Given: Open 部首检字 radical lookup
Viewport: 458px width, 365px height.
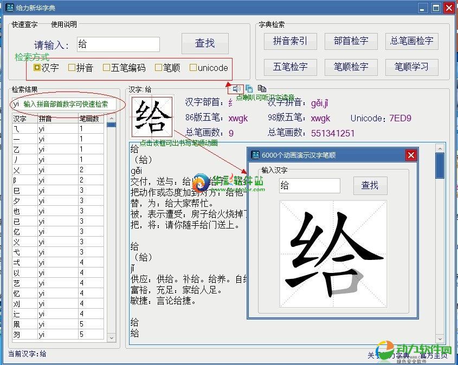Looking at the screenshot, I should click(x=351, y=41).
